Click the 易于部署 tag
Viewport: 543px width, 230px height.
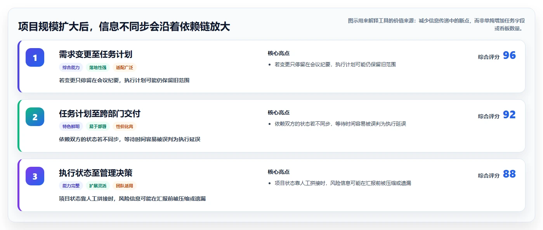click(98, 126)
